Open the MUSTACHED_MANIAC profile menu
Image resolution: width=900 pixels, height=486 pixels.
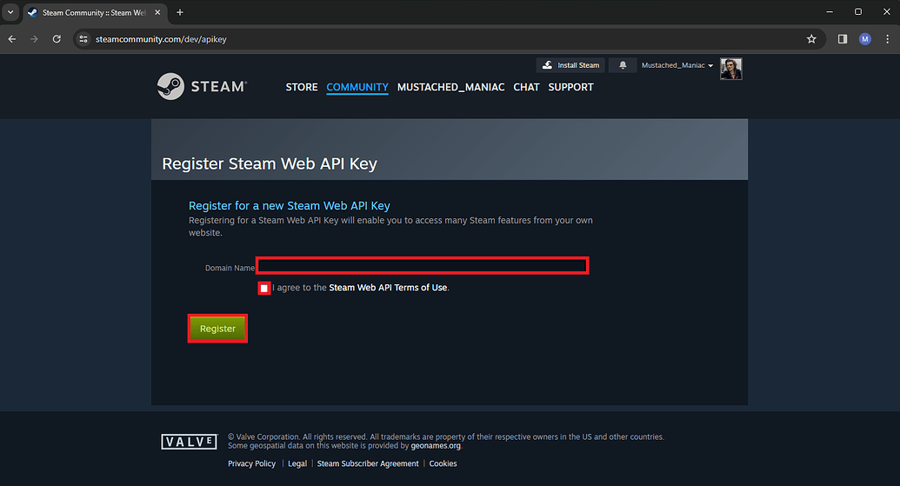coord(450,87)
